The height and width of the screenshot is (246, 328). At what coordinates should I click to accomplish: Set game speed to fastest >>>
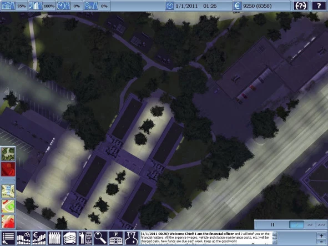pyautogui.click(x=321, y=225)
